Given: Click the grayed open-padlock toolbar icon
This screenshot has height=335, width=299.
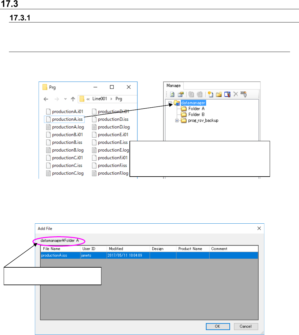Looking at the screenshot, I should point(200,94).
